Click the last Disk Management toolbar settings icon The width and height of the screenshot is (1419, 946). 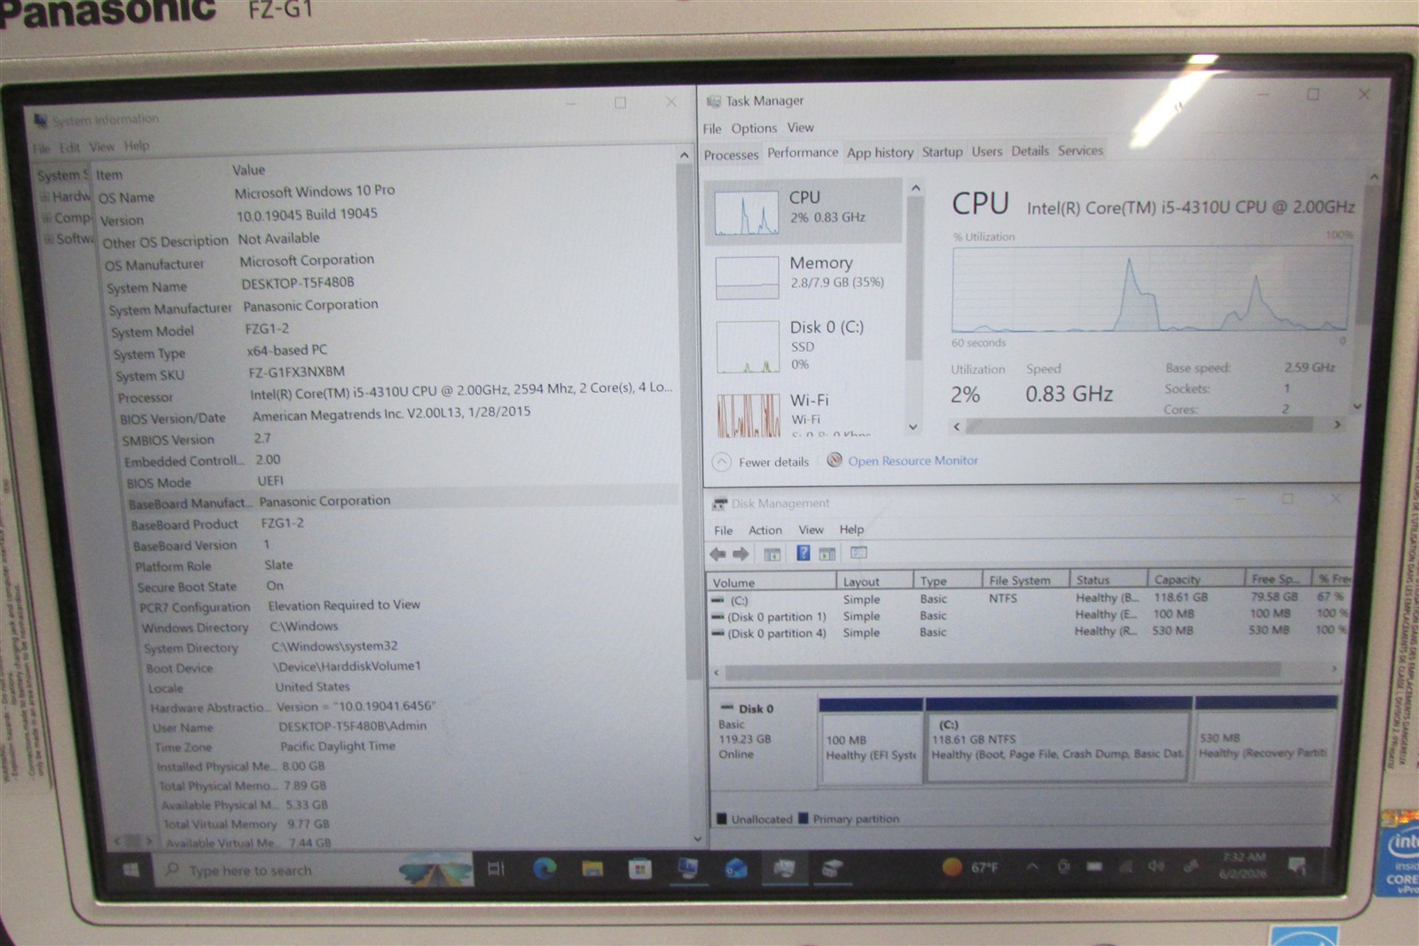[x=858, y=552]
